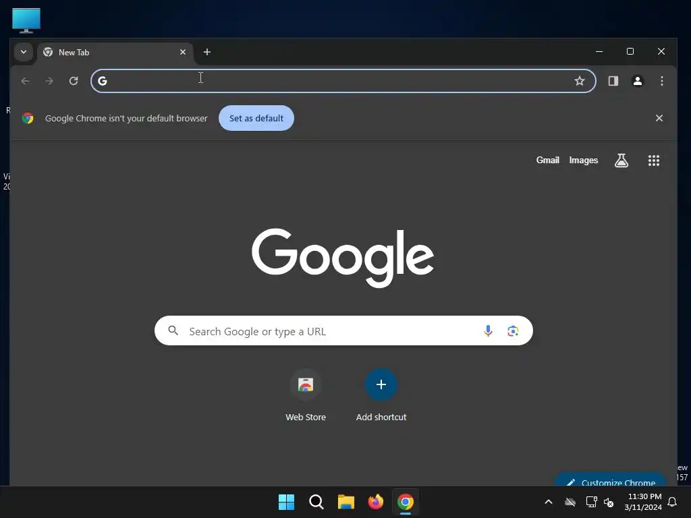
Task: Click Customize Chrome button
Action: [610, 480]
